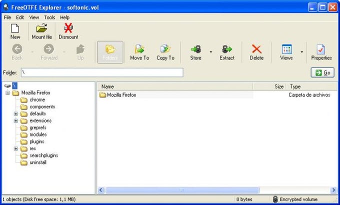Select the chrome folder in tree
The height and width of the screenshot is (205, 340).
tap(37, 100)
